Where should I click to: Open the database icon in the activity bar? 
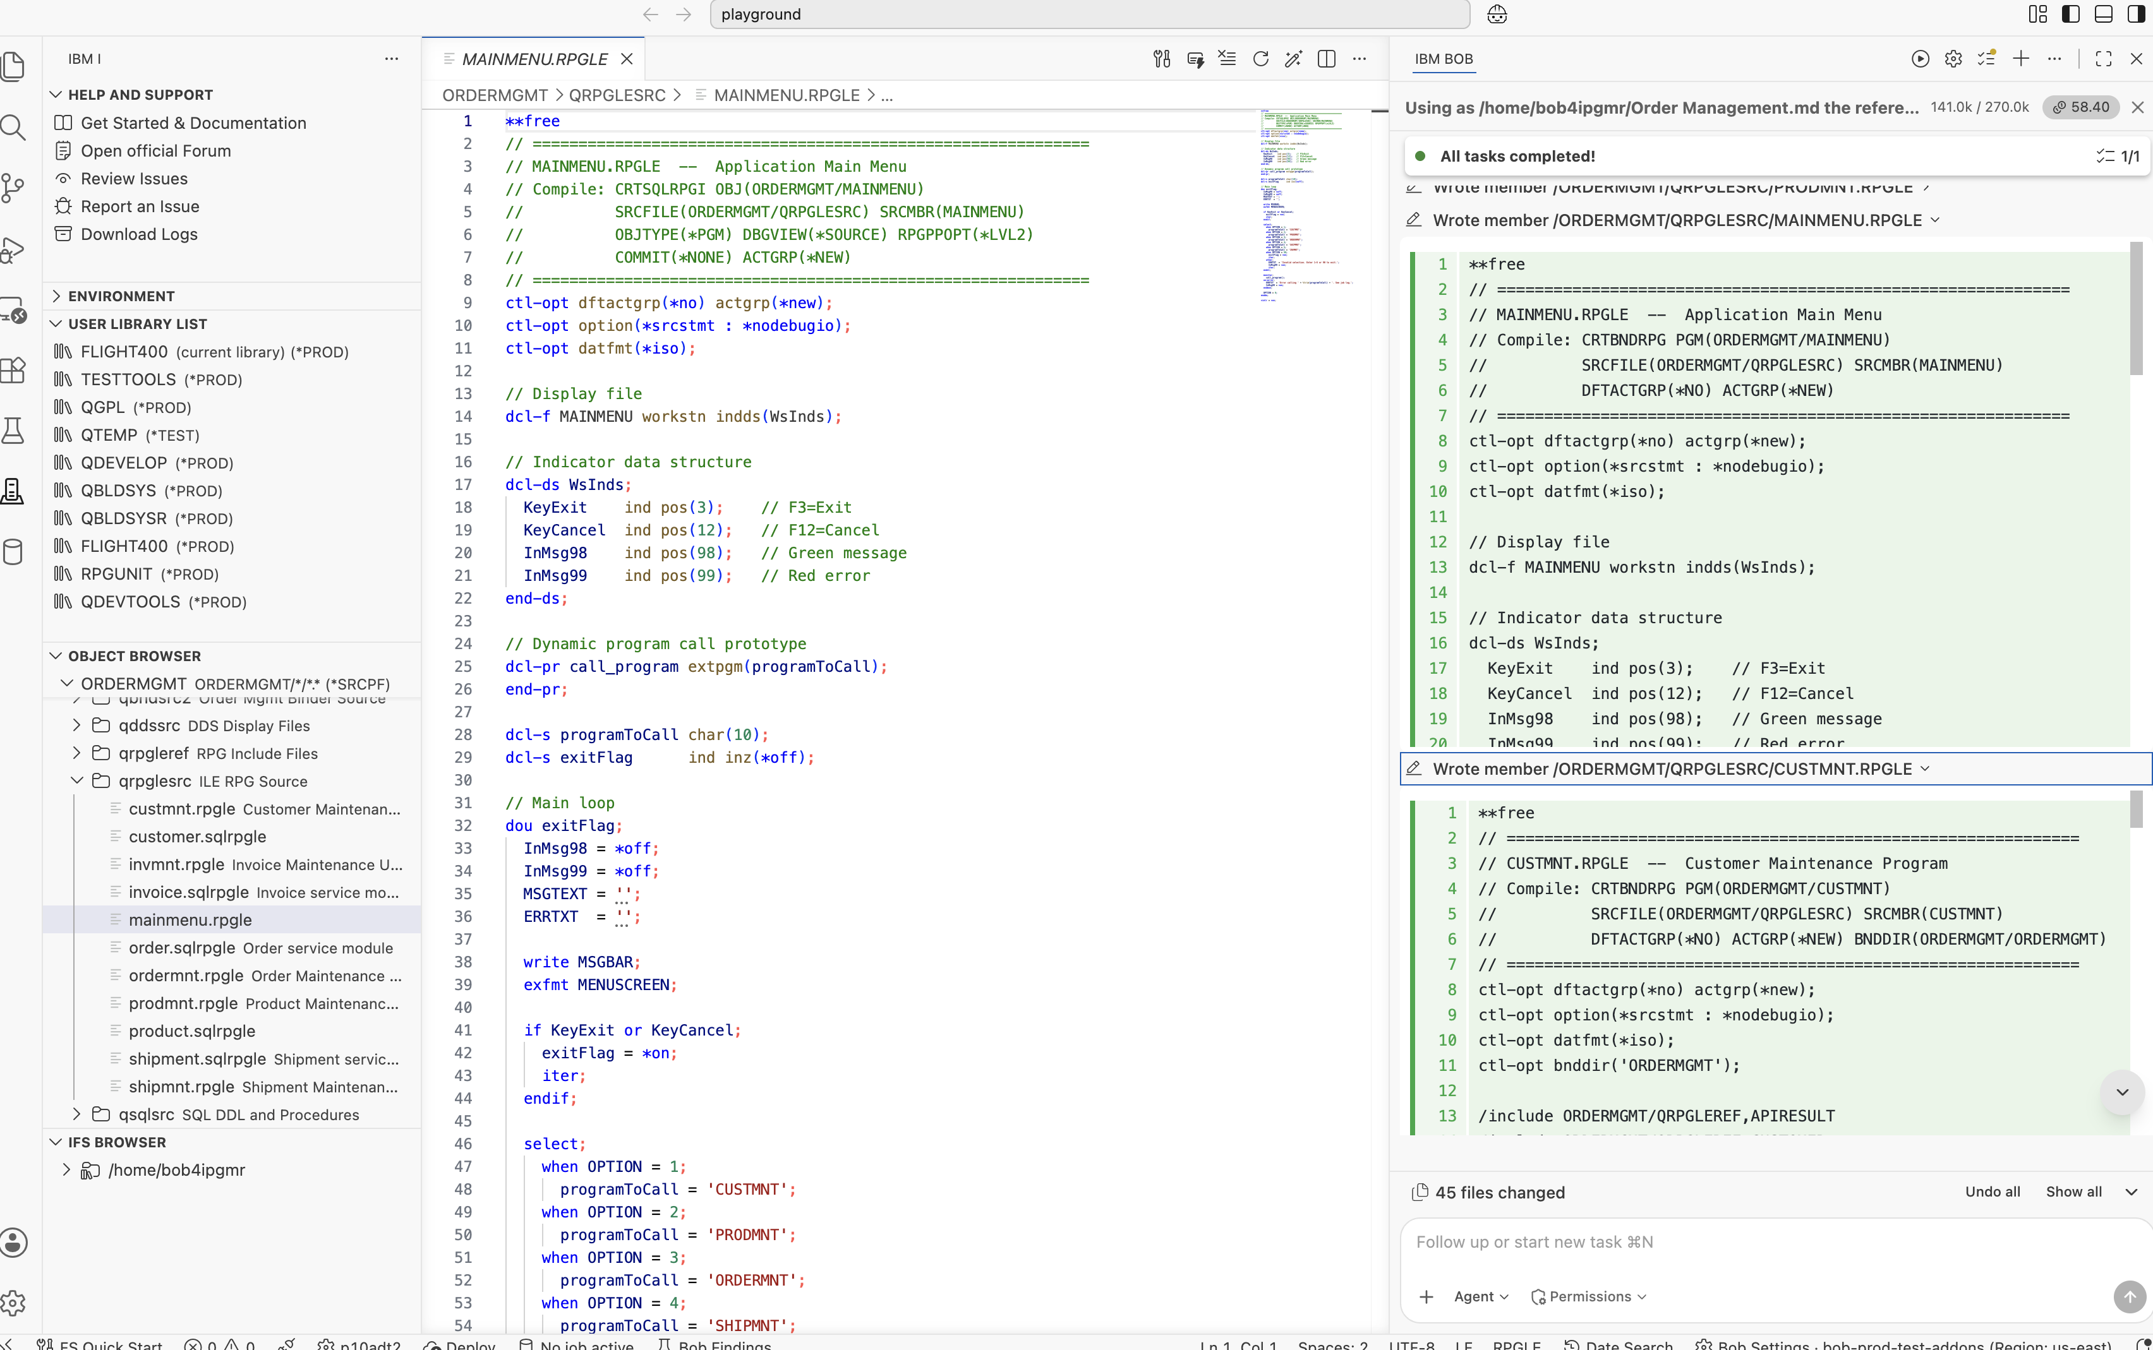13,552
